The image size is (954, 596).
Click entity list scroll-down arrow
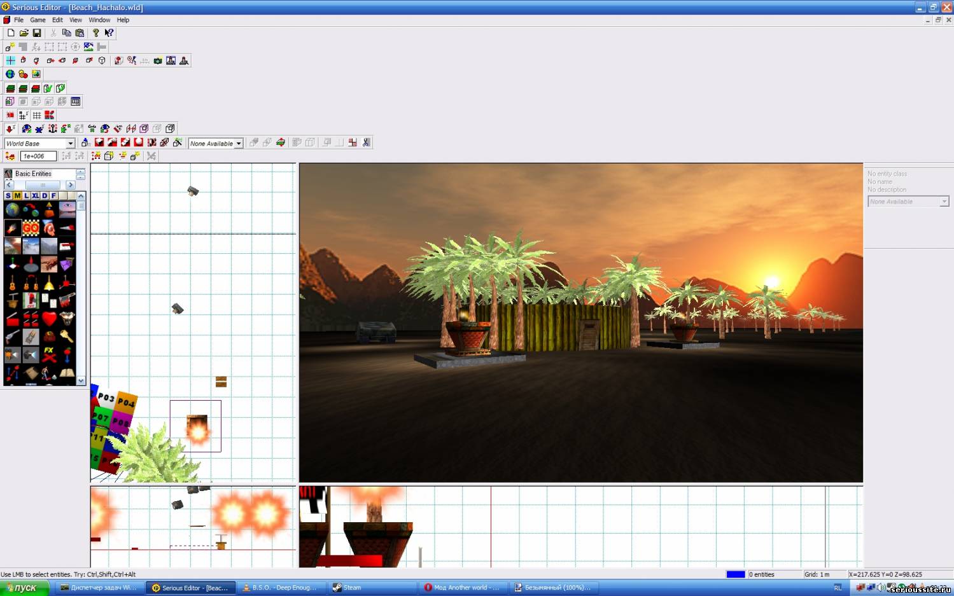coord(81,381)
